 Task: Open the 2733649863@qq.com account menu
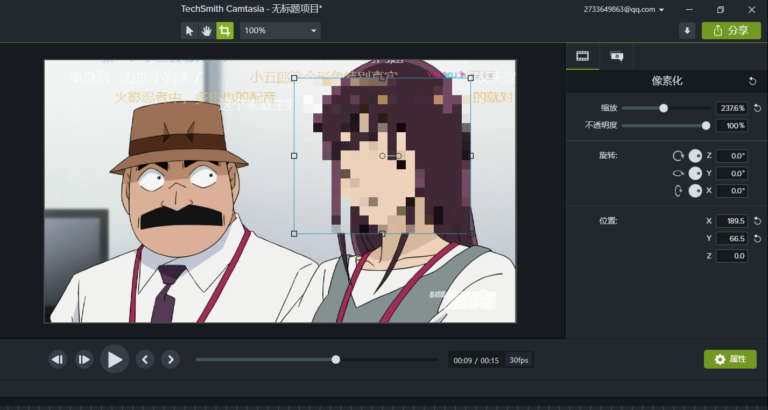tap(624, 9)
